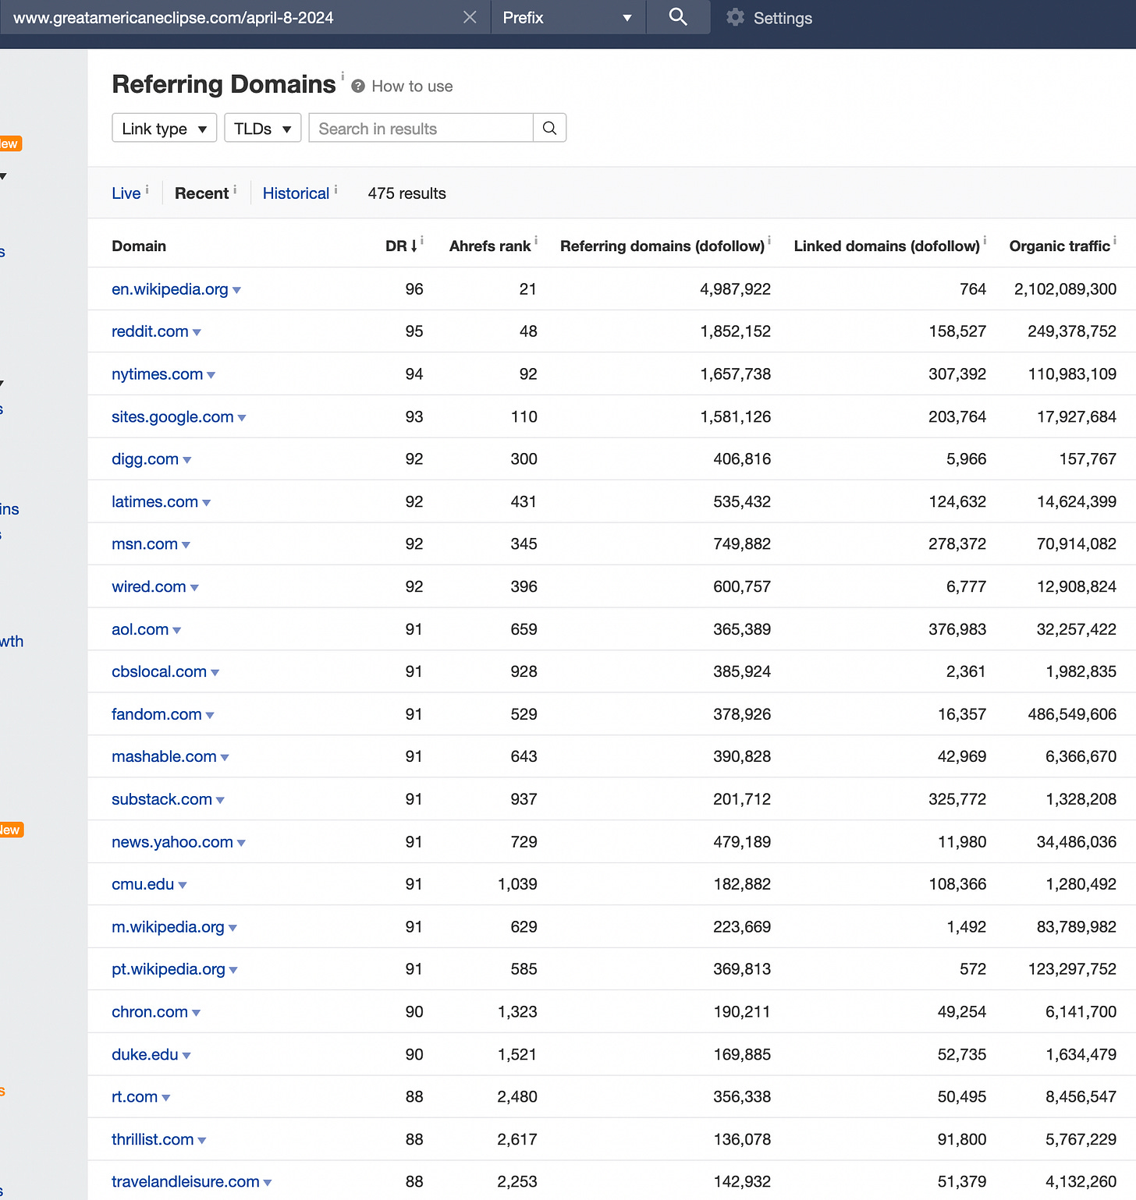This screenshot has width=1136, height=1200.
Task: Click travelandleisure.com organic traffic 4,132,260
Action: coord(1081,1182)
